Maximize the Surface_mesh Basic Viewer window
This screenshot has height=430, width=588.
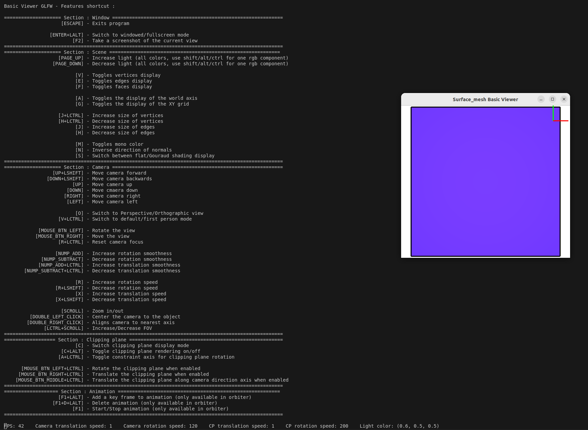coord(553,99)
